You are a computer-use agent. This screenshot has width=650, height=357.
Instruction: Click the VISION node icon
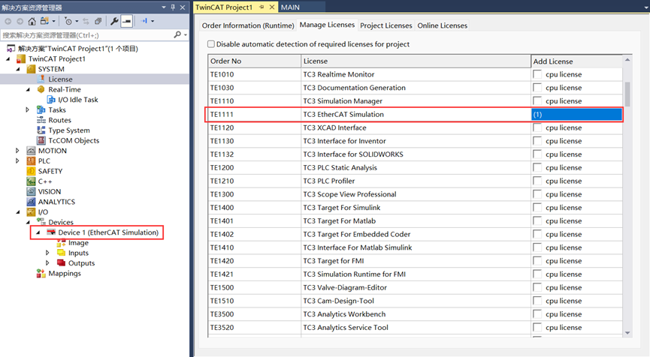point(31,191)
